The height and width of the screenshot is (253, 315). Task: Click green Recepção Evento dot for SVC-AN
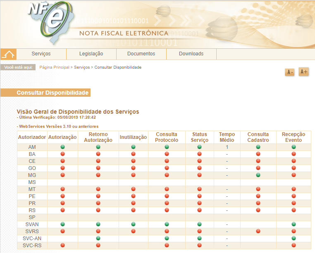click(x=294, y=238)
